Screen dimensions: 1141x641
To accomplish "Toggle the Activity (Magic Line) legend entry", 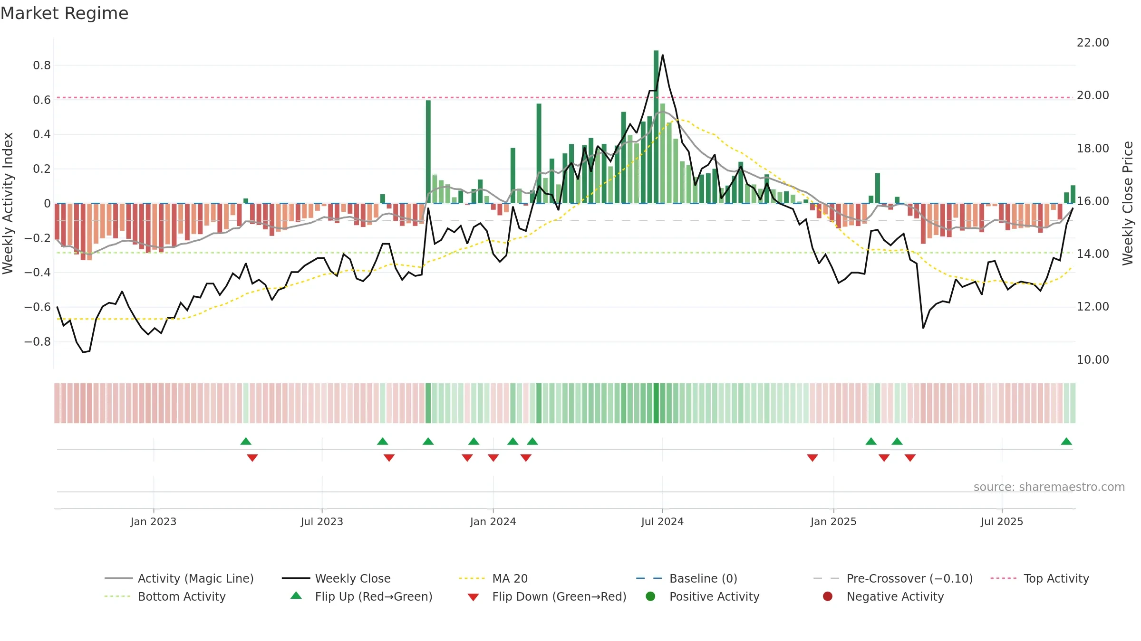I will tap(179, 578).
